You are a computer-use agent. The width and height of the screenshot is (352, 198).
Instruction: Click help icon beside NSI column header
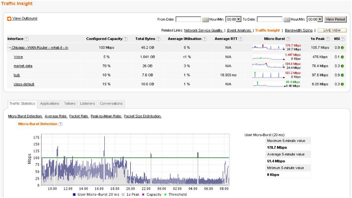(x=343, y=39)
